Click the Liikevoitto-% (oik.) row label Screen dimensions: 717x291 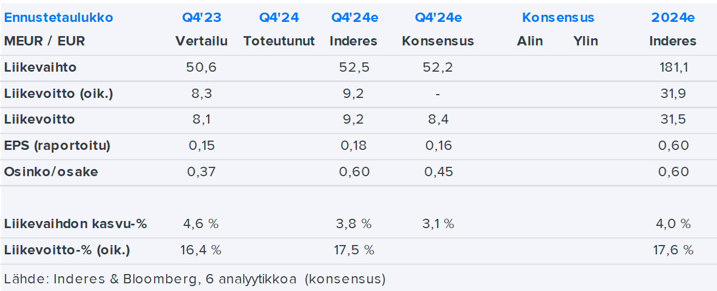67,250
